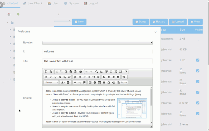
Task: Open the Format paragraph style dropdown
Action: pos(51,83)
